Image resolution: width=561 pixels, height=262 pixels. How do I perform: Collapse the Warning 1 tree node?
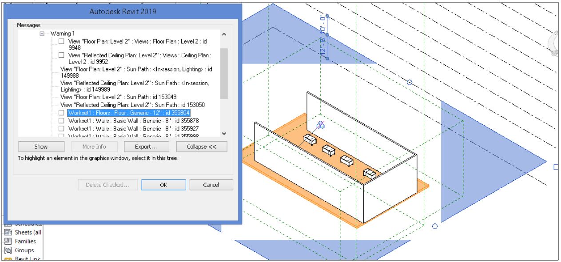[43, 34]
